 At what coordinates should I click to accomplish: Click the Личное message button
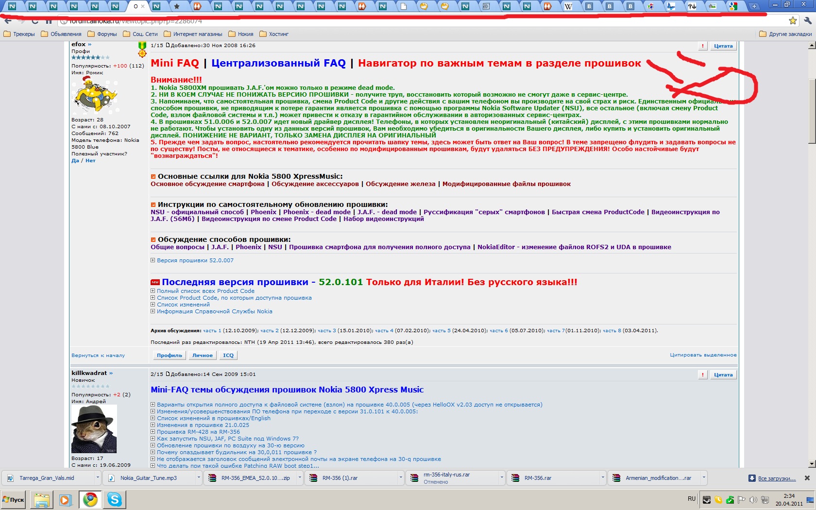203,356
